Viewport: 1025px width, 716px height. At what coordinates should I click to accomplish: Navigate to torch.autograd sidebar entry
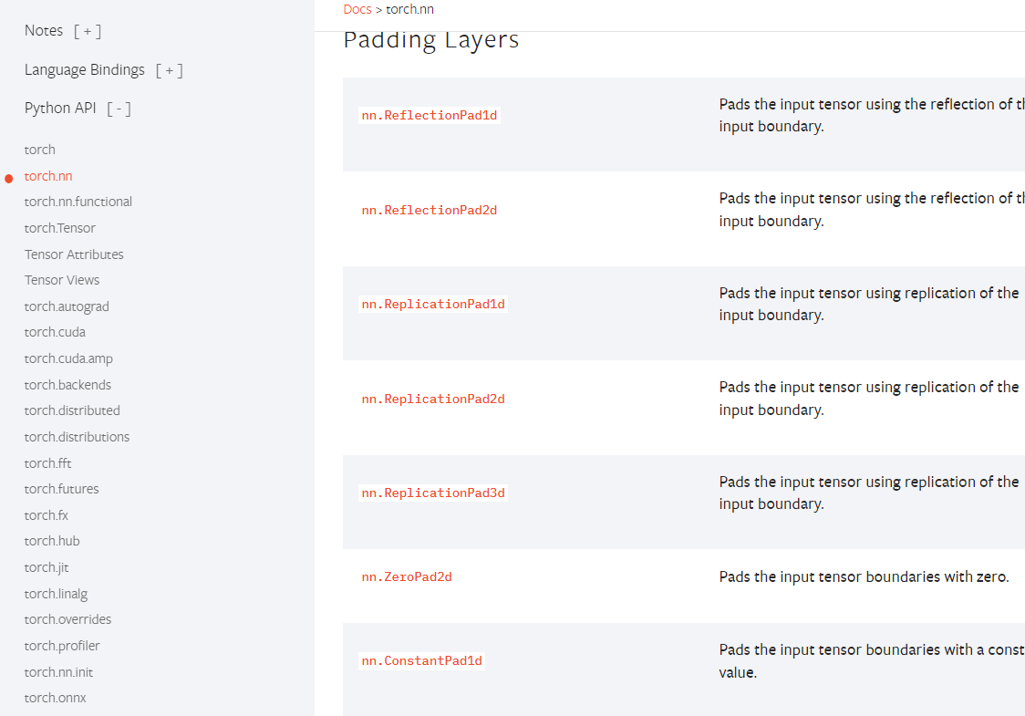[67, 306]
